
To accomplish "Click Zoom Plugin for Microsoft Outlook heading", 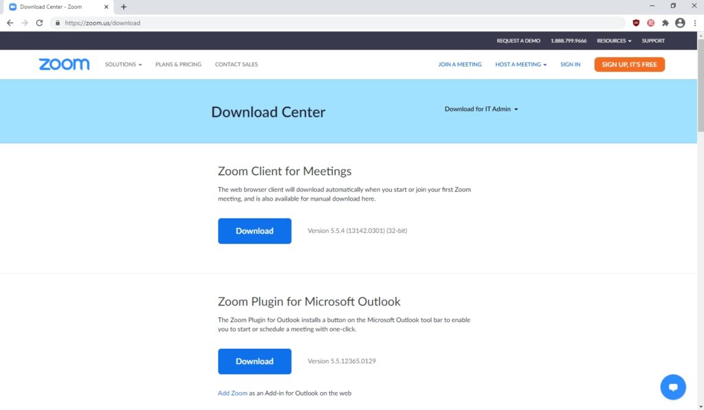I will [309, 301].
